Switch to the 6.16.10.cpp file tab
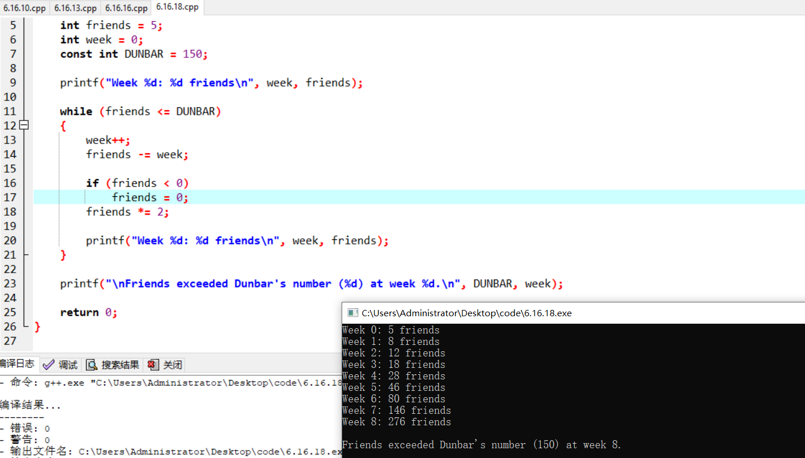The width and height of the screenshot is (805, 458). coord(24,8)
